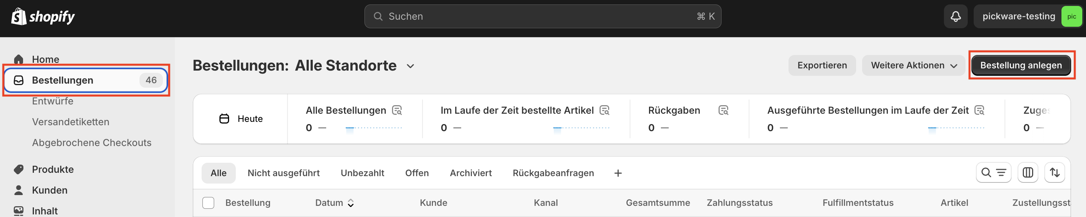The height and width of the screenshot is (217, 1086).
Task: Switch to the Unbezahlt tab
Action: point(362,173)
